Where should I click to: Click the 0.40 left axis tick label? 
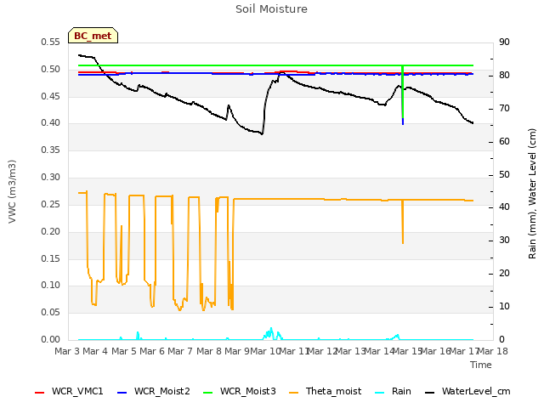point(51,122)
